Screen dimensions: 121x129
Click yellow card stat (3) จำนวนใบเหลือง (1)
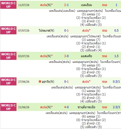pos(91,94)
